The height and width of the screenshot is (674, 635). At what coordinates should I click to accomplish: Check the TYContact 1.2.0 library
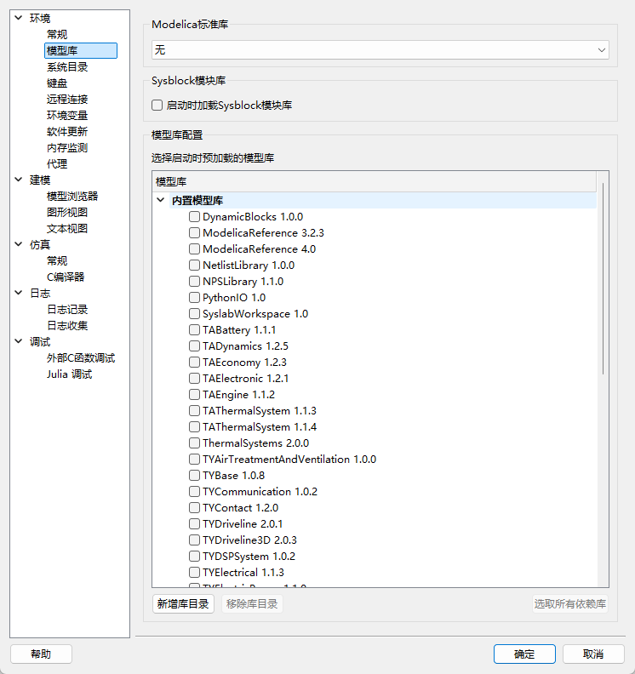coord(194,508)
